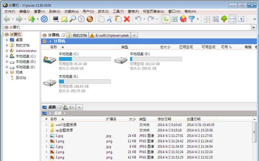Expand 网络 node in folder tree
The width and height of the screenshot is (259, 161).
coord(7,73)
